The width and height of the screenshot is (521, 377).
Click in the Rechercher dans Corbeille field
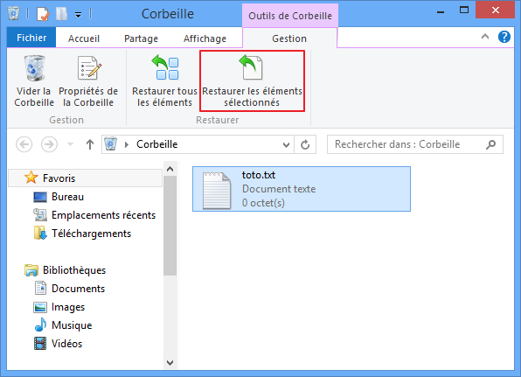(409, 144)
